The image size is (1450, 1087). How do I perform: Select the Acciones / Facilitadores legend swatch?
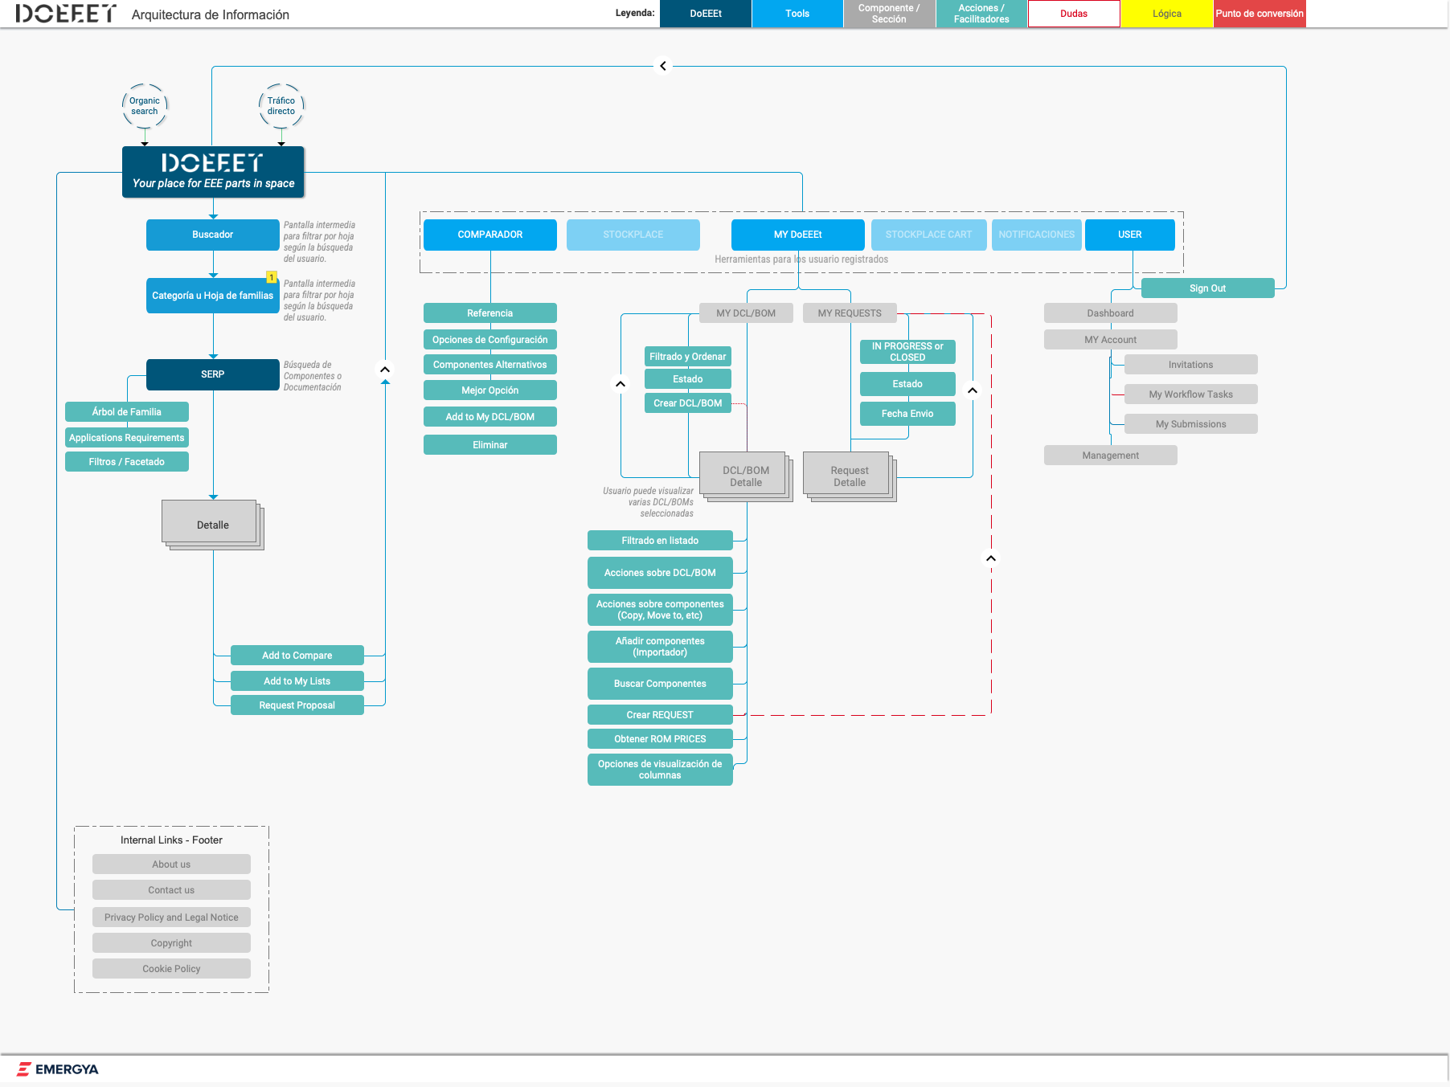coord(981,14)
